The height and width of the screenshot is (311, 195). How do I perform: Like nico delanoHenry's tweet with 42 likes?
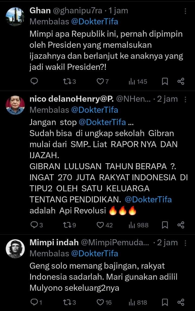[100, 225]
